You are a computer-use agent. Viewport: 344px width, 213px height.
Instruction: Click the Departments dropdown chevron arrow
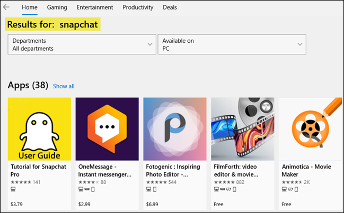coord(150,44)
